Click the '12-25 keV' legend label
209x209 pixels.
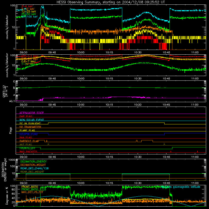point(28,11)
